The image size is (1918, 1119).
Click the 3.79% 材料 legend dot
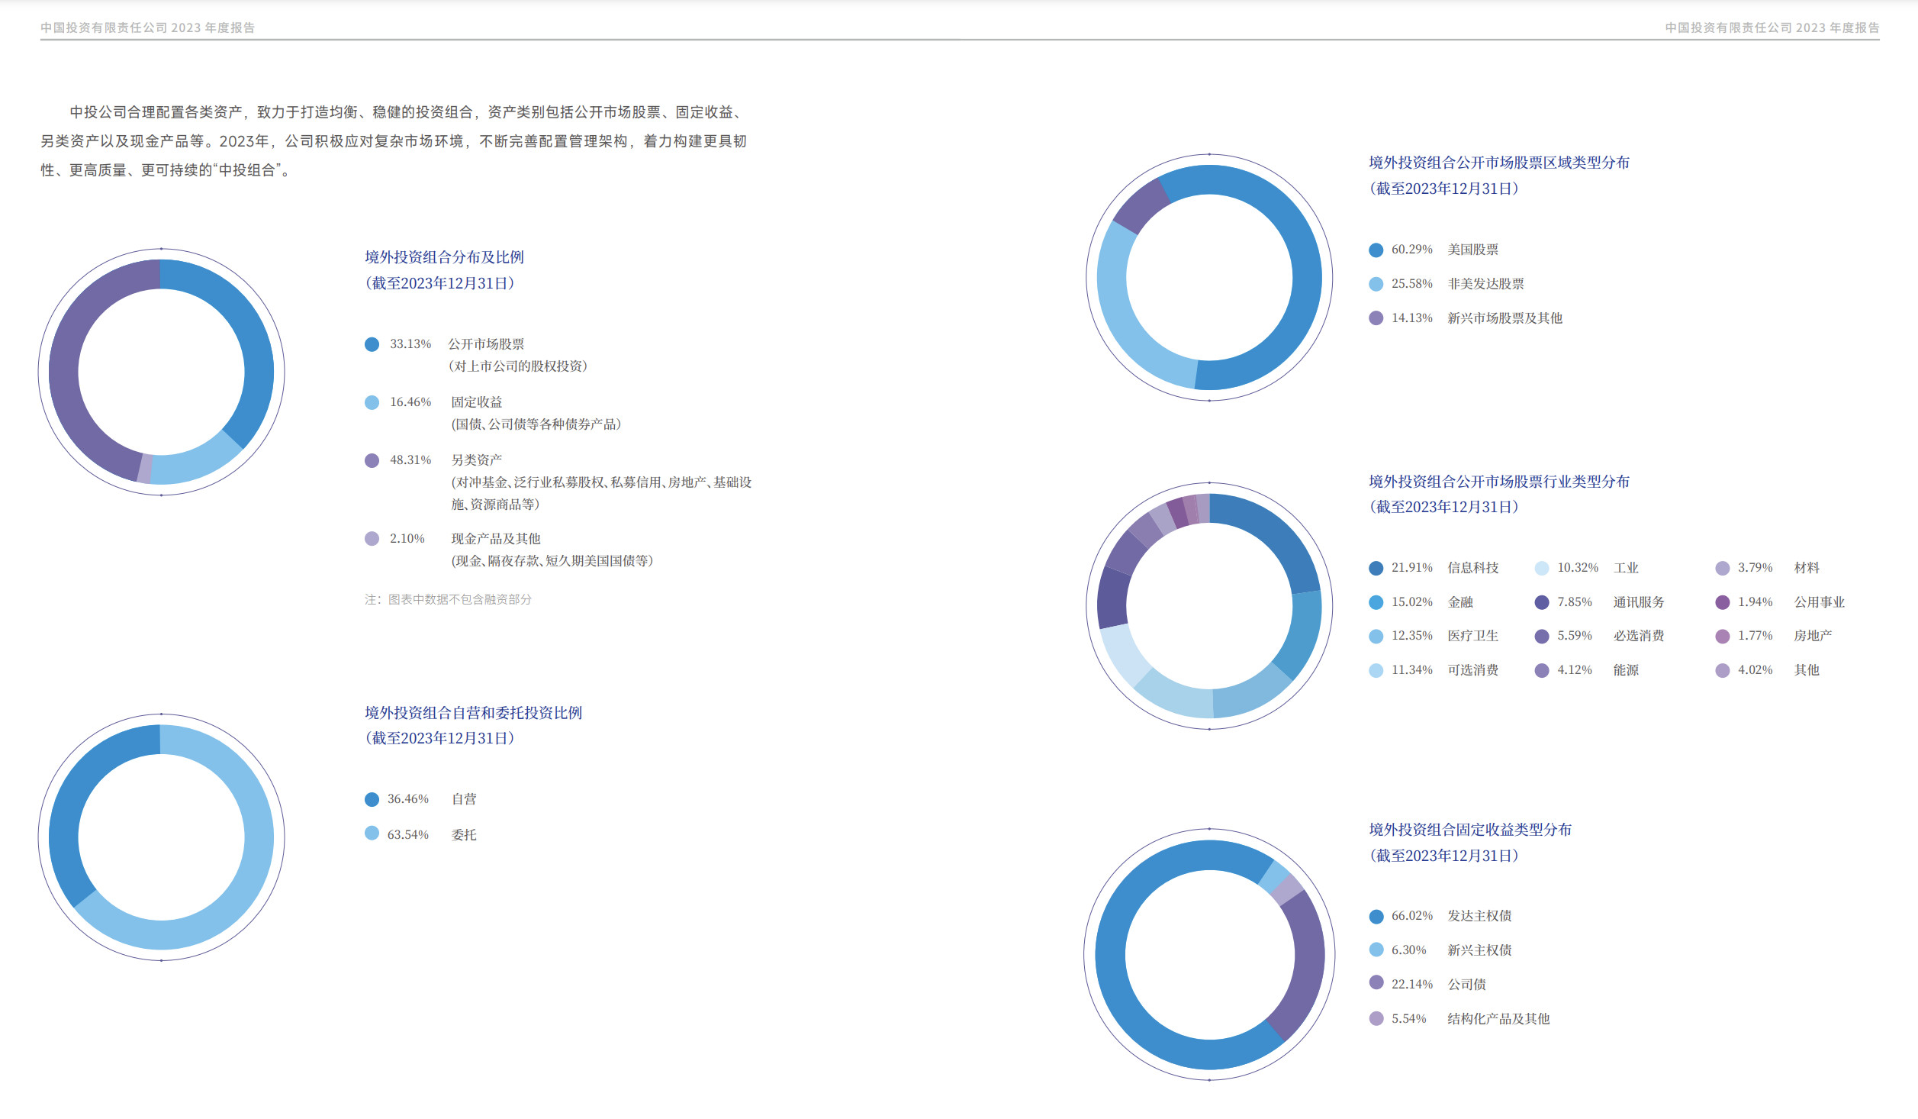(x=1722, y=568)
